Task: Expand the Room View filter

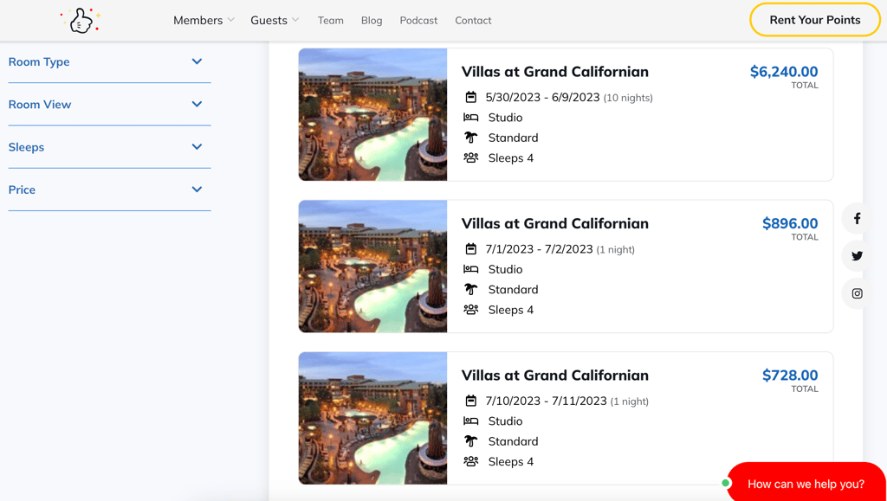Action: [x=109, y=104]
